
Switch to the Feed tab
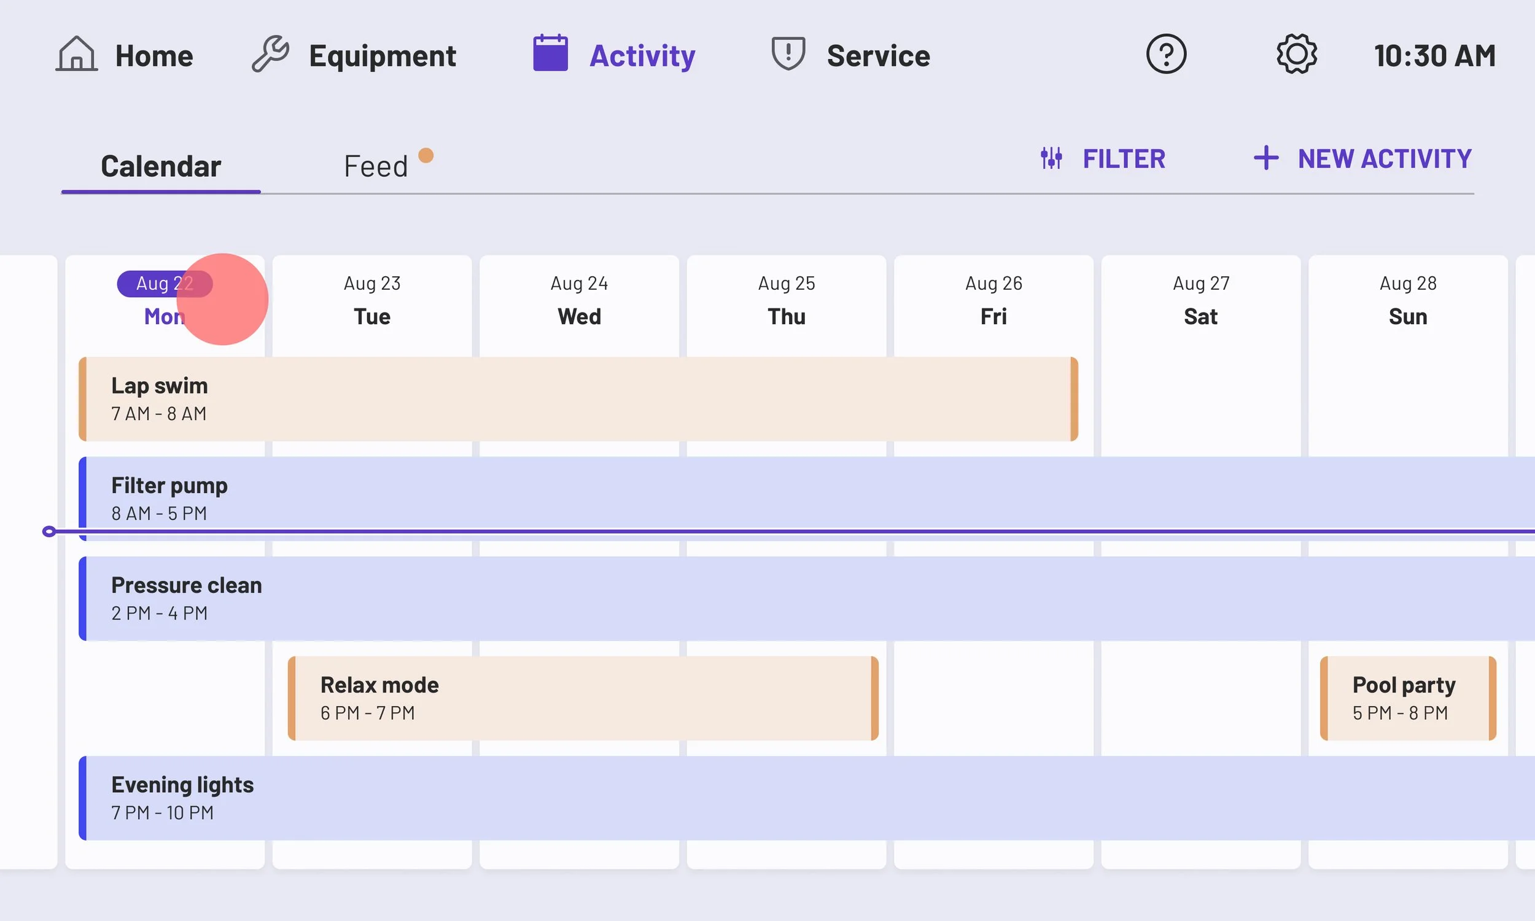tap(376, 166)
